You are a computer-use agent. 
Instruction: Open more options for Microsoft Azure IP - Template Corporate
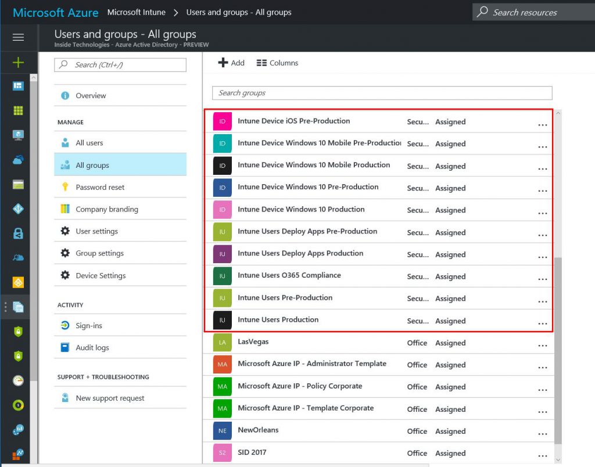543,412
